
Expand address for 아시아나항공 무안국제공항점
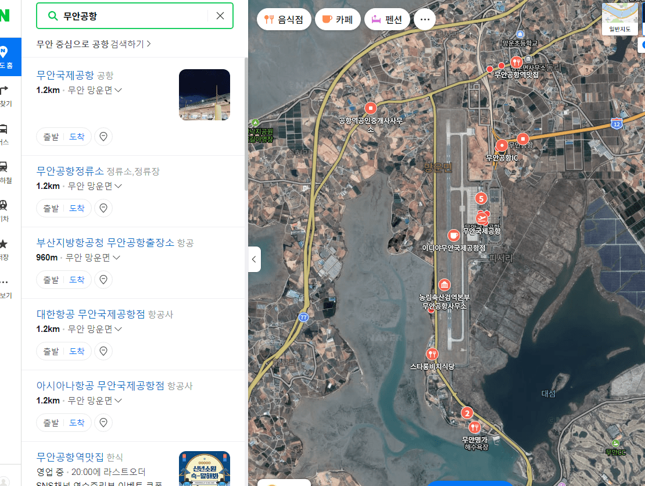coord(119,401)
